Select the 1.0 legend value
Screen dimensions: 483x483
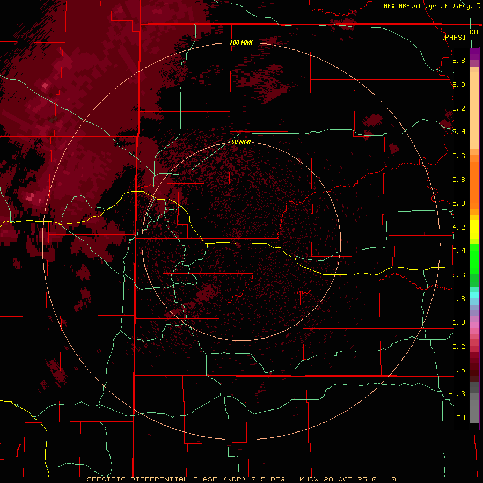(x=459, y=323)
